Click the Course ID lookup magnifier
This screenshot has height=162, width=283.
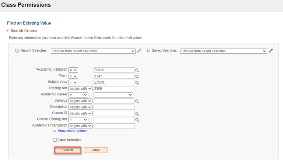[x=137, y=114]
